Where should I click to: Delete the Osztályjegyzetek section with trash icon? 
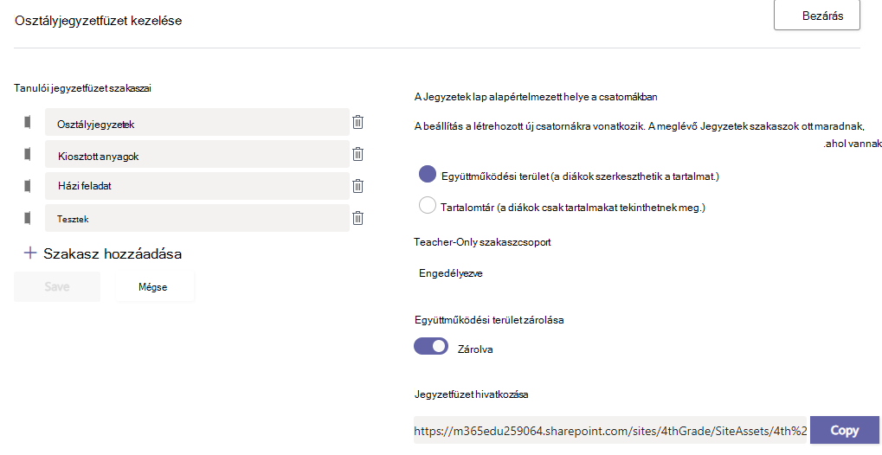click(x=357, y=122)
